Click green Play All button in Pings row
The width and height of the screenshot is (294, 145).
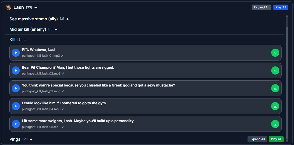276,139
